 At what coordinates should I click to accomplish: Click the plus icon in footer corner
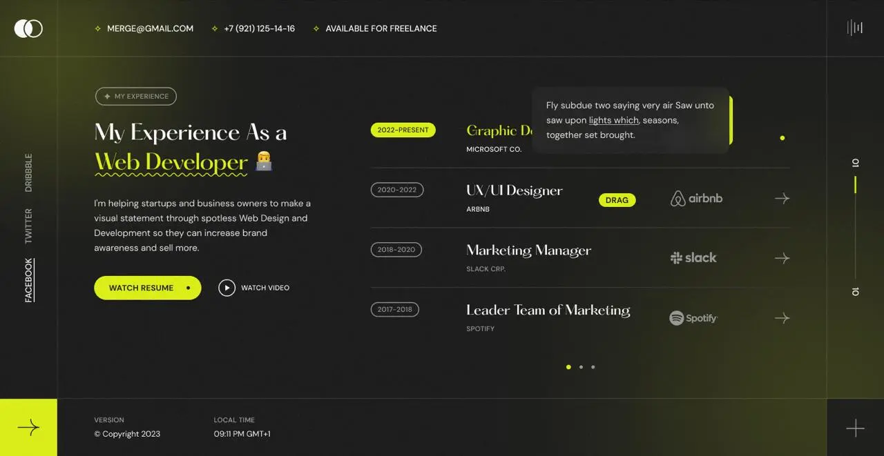click(855, 428)
